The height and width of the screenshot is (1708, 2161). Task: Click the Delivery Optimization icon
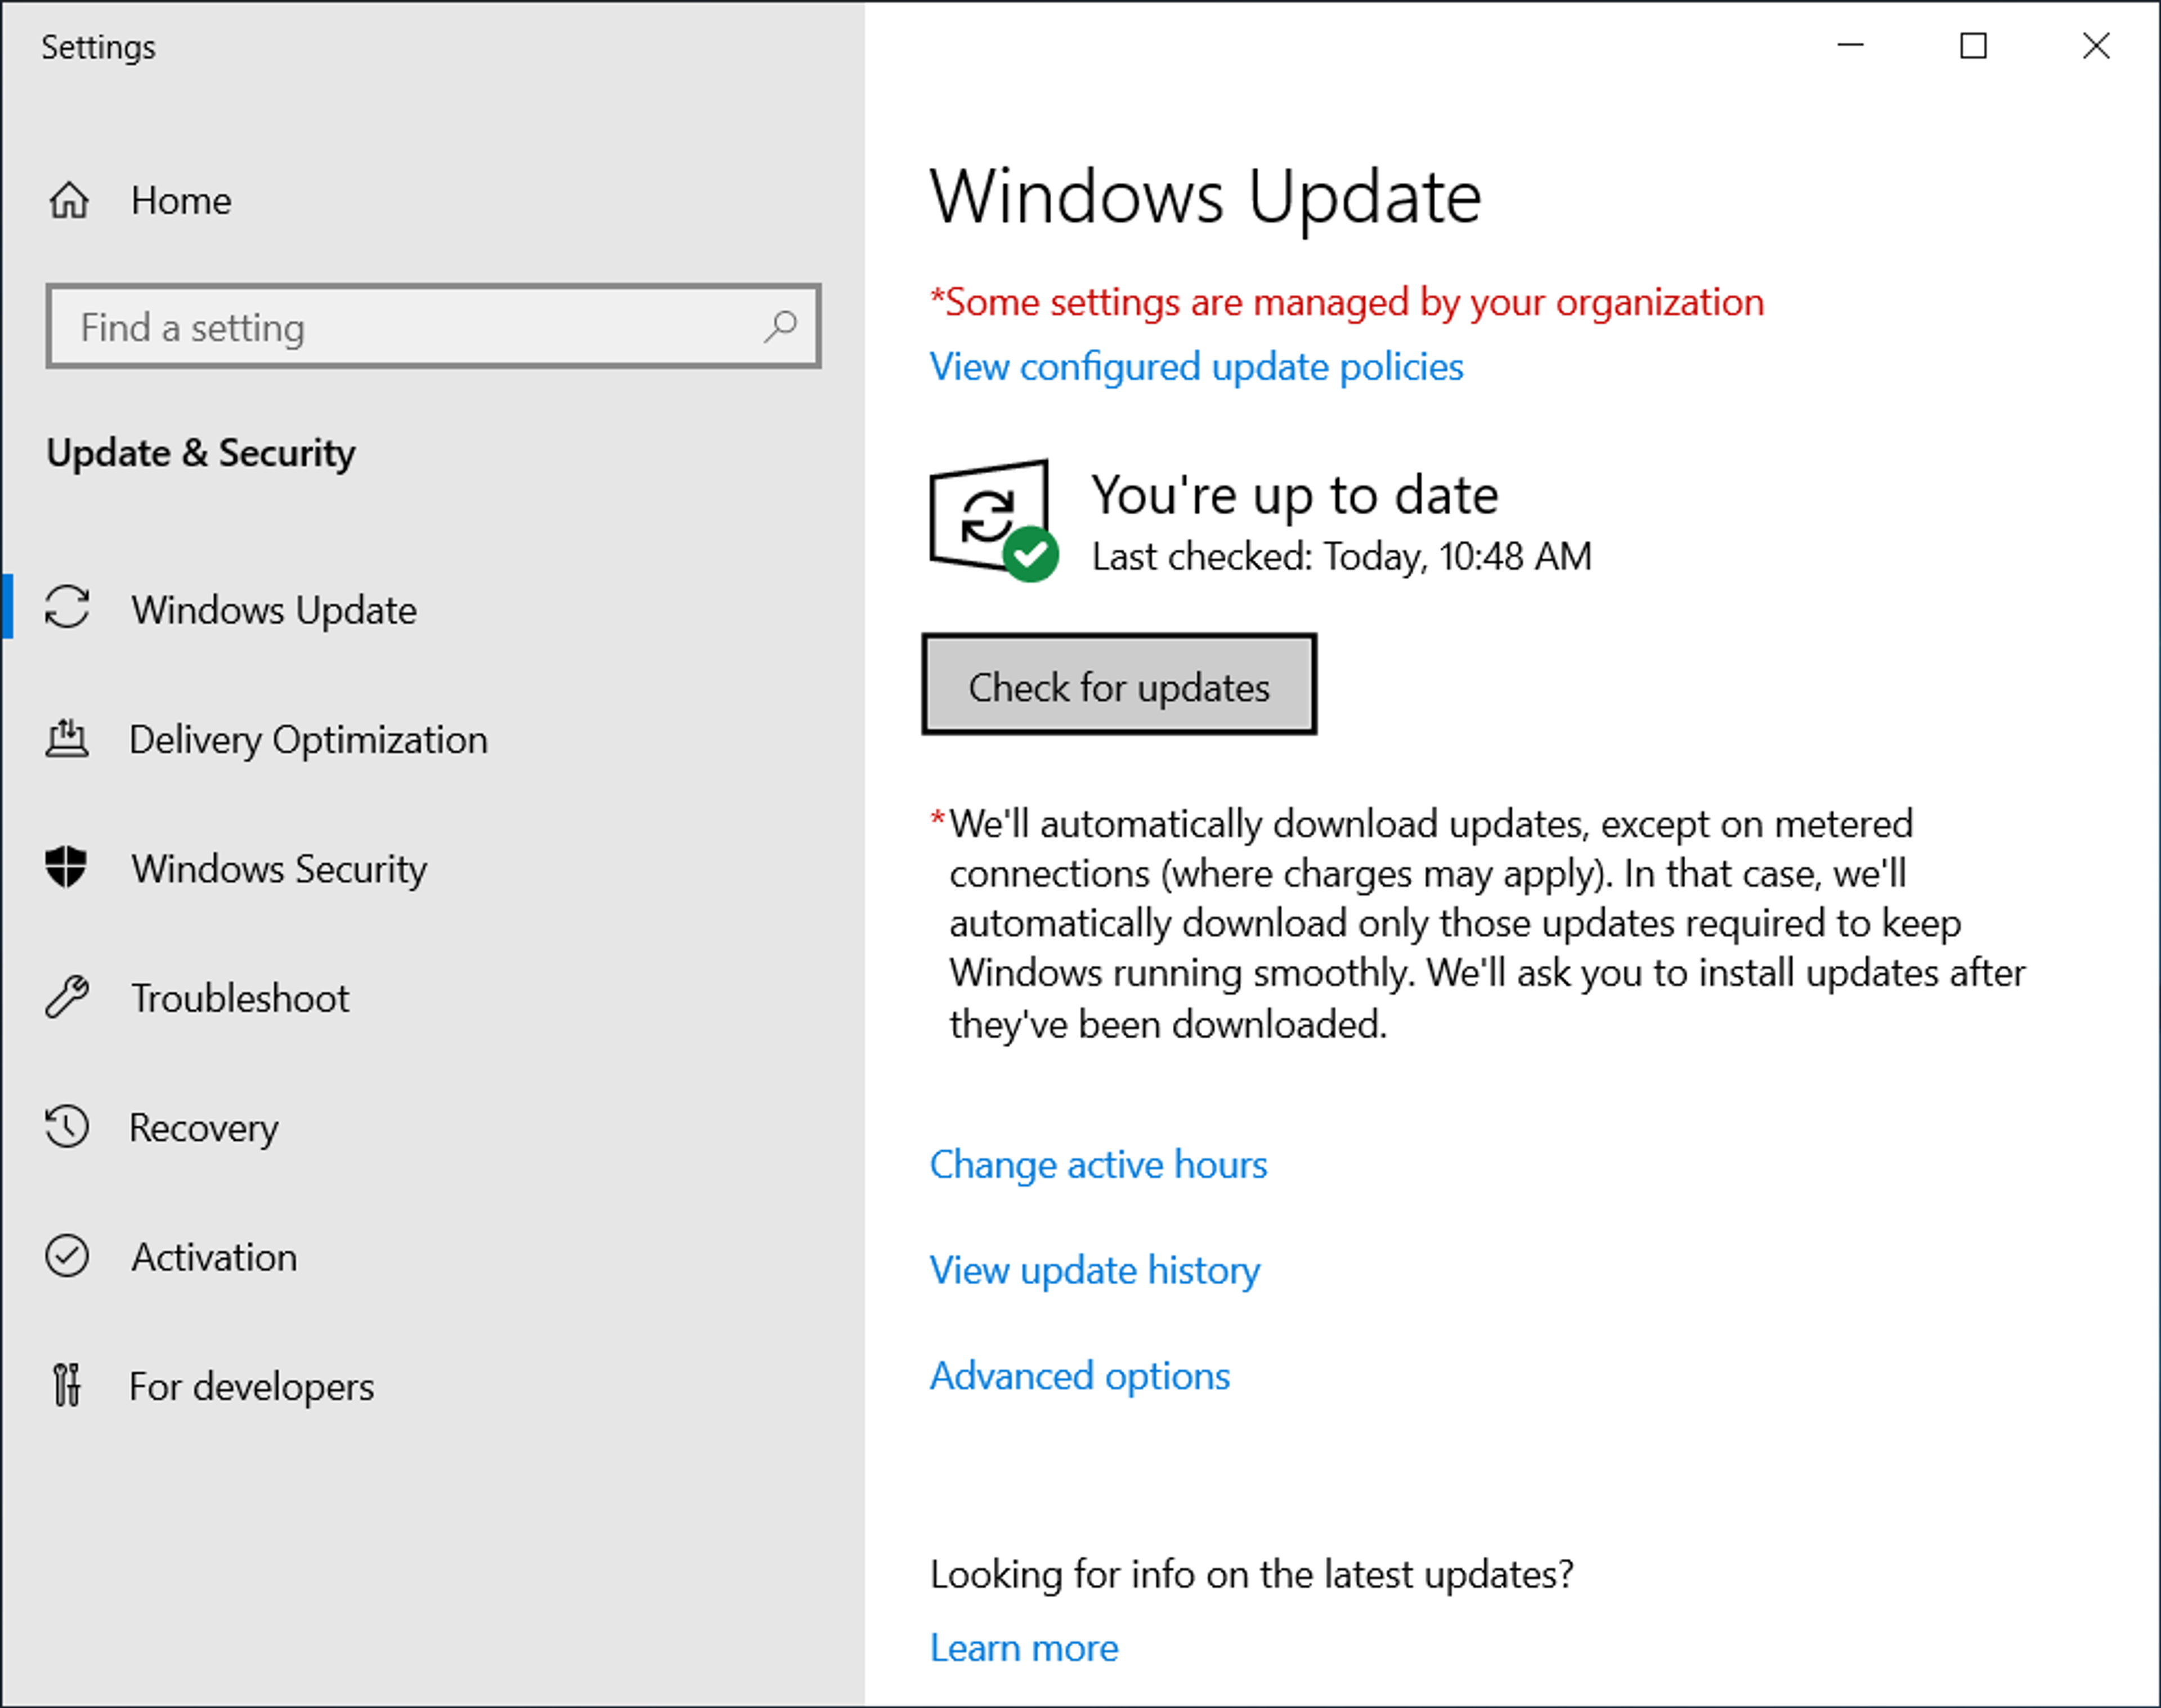pyautogui.click(x=67, y=738)
